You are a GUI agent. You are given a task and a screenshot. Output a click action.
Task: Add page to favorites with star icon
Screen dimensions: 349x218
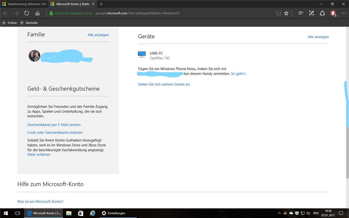pyautogui.click(x=286, y=13)
